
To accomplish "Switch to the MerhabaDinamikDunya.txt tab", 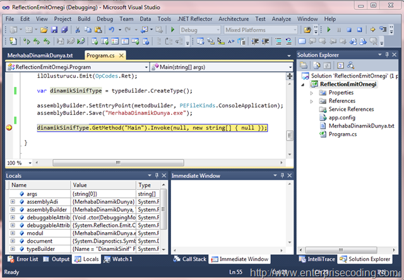I will pyautogui.click(x=40, y=55).
